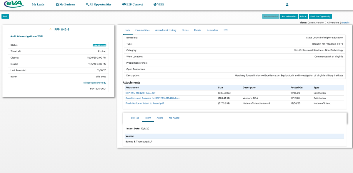353x173 pixels.
Task: Click the Posted On column header
Action: pos(297,88)
